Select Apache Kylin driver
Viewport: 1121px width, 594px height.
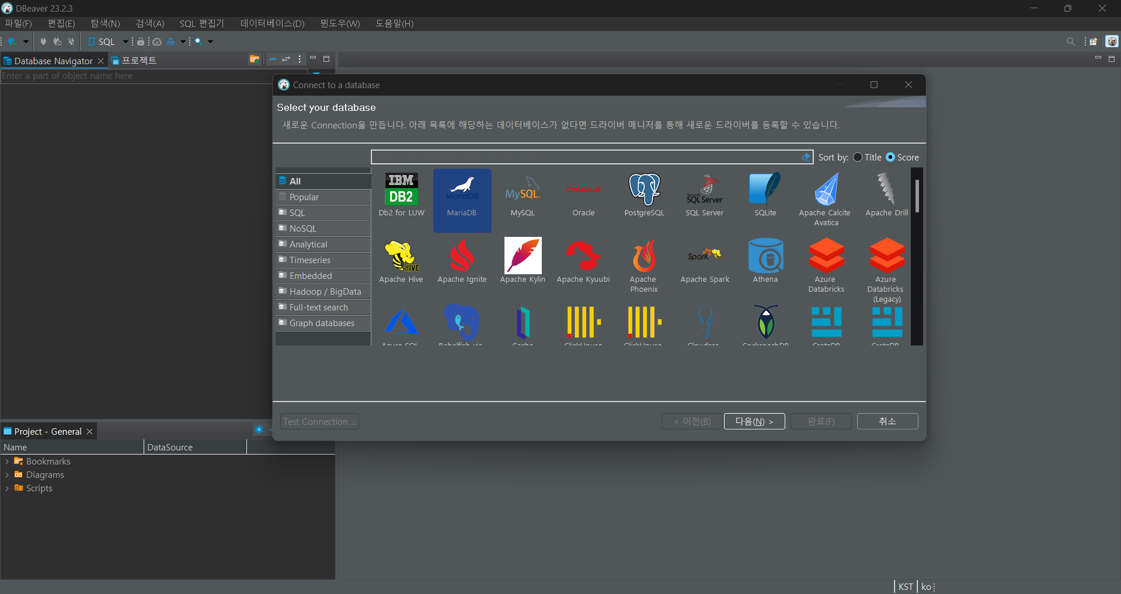pyautogui.click(x=523, y=261)
